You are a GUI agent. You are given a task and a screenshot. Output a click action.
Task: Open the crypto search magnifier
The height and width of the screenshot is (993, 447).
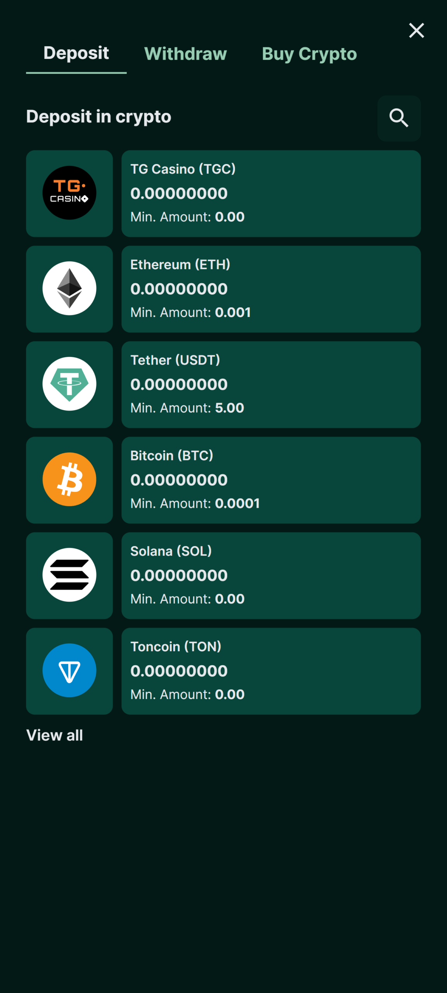[x=399, y=118]
